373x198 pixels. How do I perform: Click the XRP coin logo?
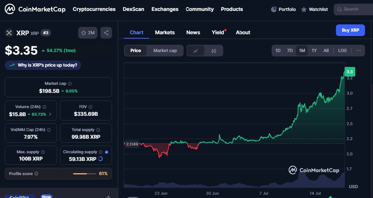pos(9,33)
